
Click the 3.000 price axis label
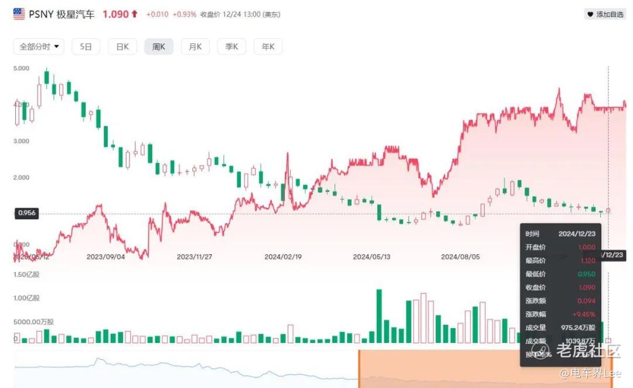pos(22,141)
